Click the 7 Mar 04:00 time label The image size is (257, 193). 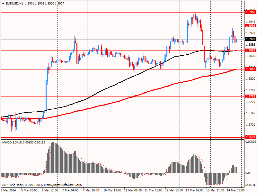[70, 190]
